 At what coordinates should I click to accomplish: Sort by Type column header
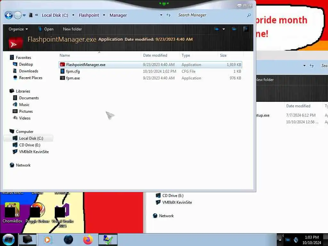click(x=186, y=55)
